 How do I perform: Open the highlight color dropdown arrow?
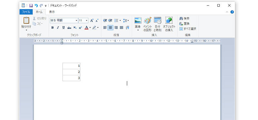(x=98, y=28)
